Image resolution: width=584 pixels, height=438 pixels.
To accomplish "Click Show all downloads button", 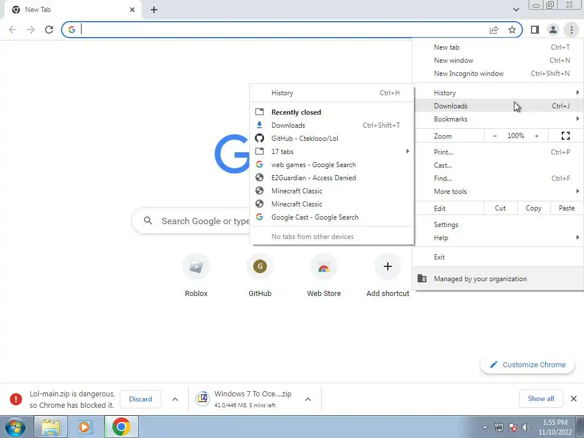I will click(x=541, y=399).
